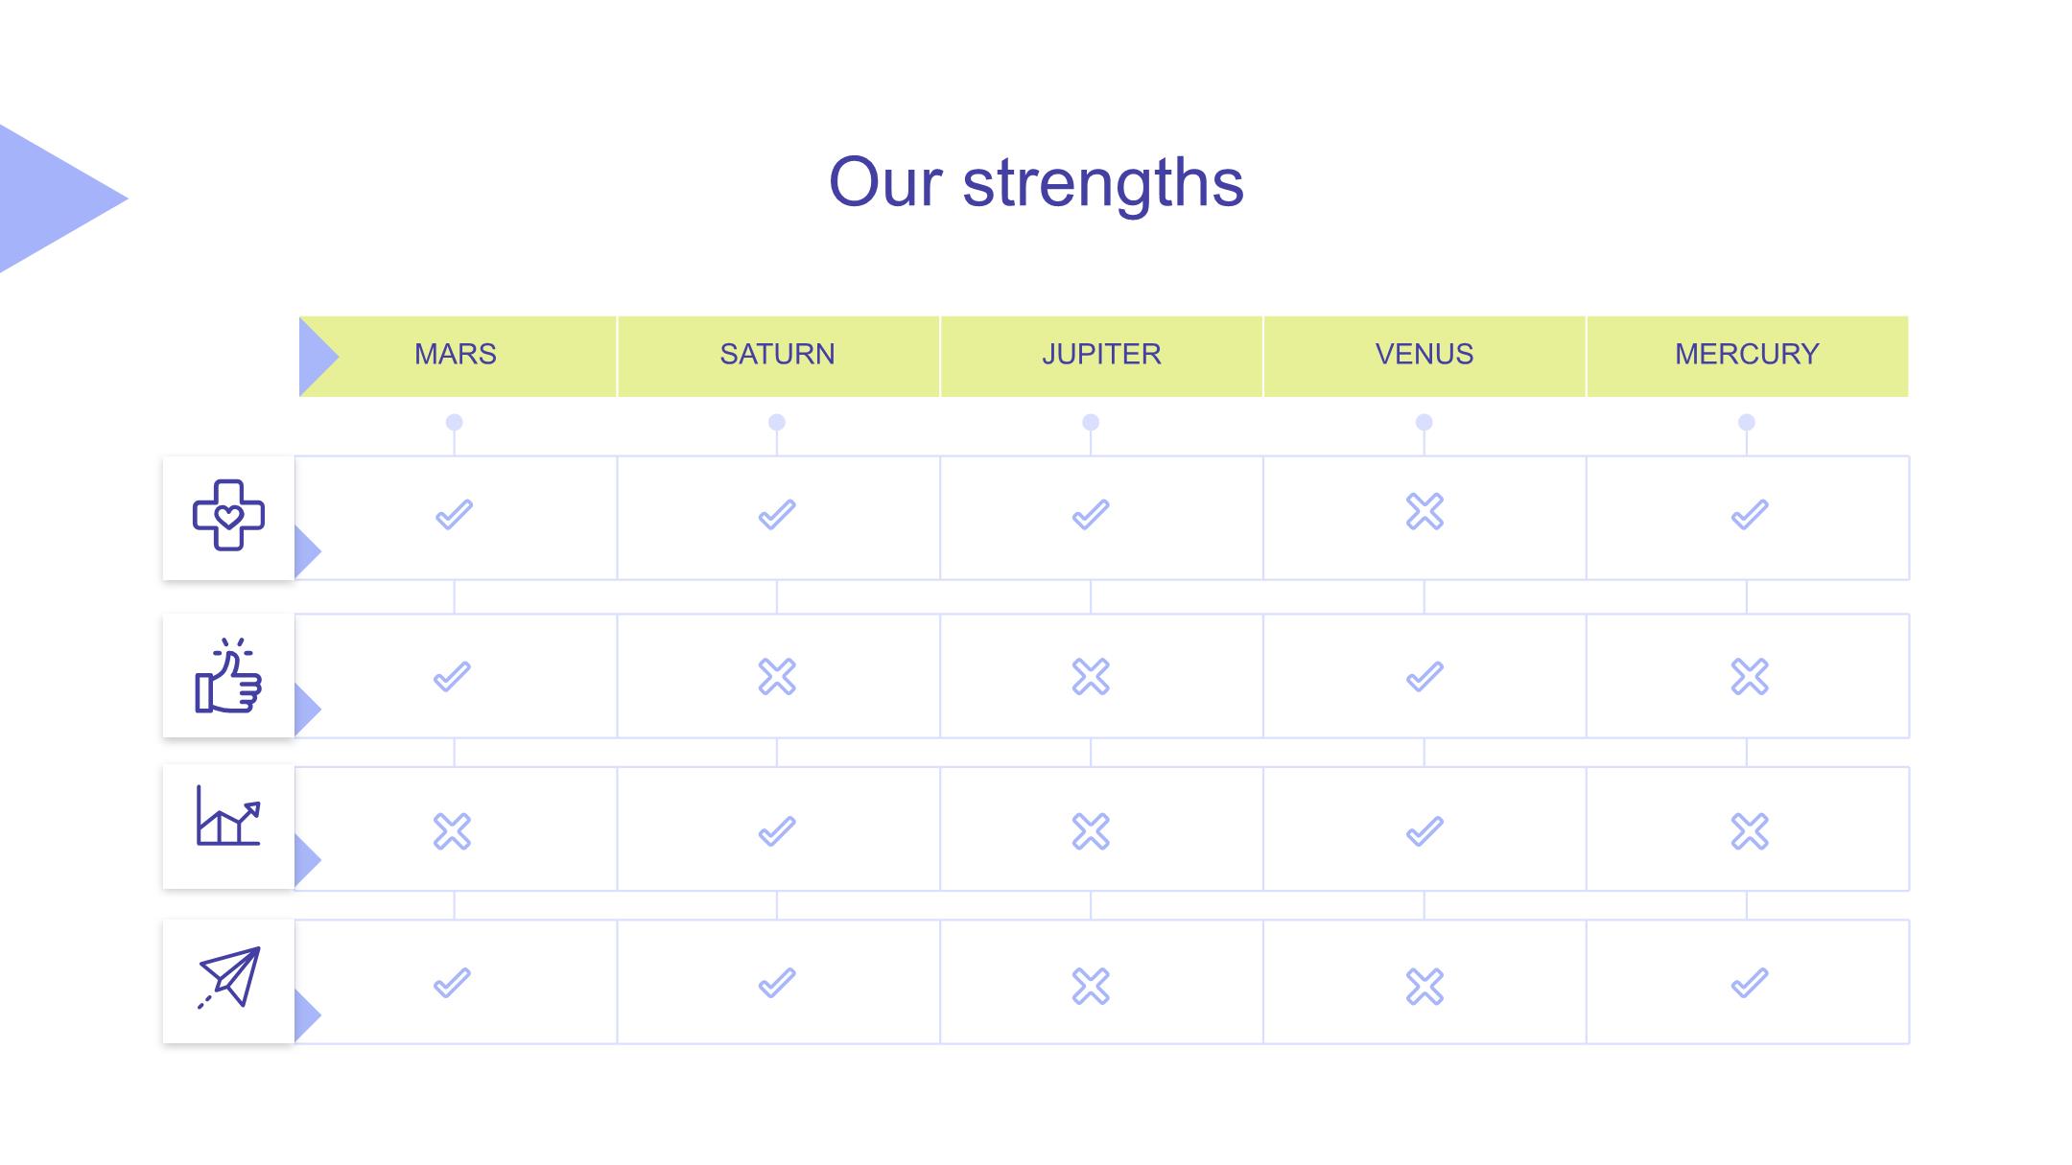Click the "Our strengths" title text
Viewport: 2072px width, 1165px height.
point(1036,182)
